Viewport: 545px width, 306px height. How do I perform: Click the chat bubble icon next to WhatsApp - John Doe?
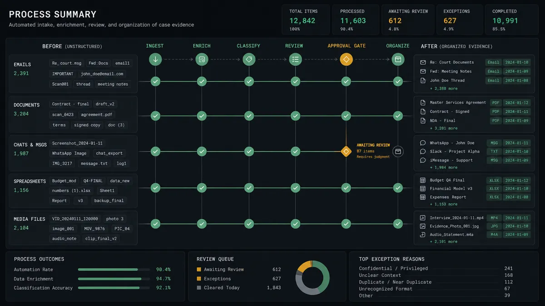[x=423, y=143]
